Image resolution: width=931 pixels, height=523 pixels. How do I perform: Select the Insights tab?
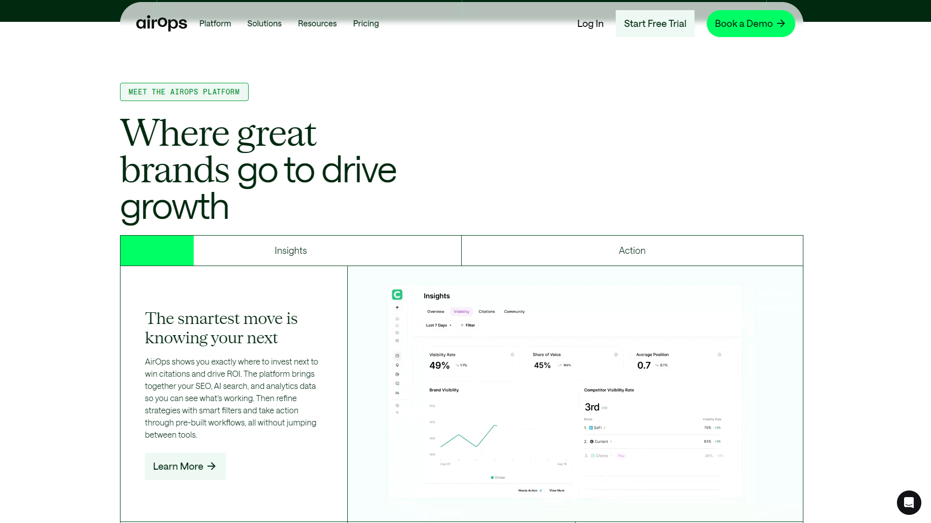(x=290, y=251)
